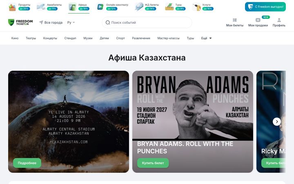Go to the Развлечения category
This screenshot has height=184, width=294.
(141, 38)
